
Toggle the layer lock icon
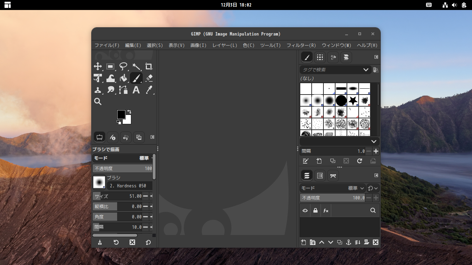pyautogui.click(x=315, y=210)
